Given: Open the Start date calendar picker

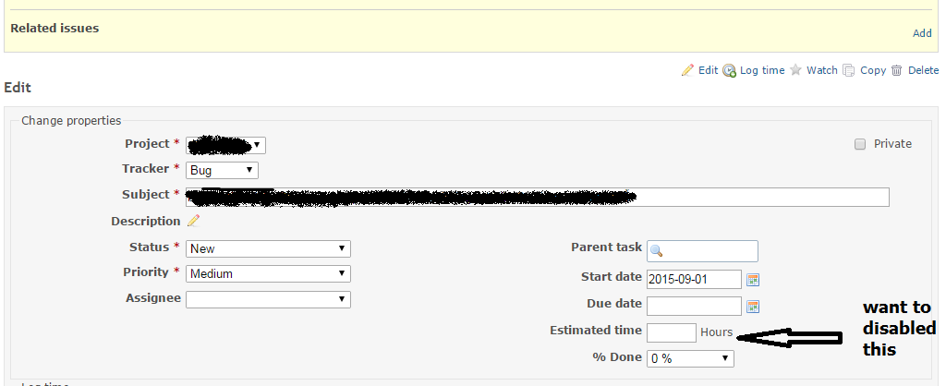Looking at the screenshot, I should tap(753, 279).
